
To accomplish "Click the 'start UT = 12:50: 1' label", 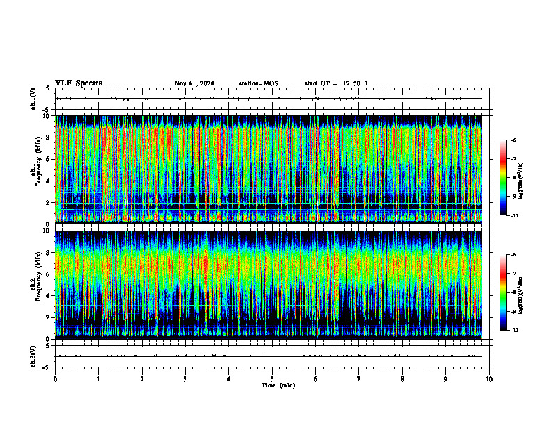I will 336,83.
